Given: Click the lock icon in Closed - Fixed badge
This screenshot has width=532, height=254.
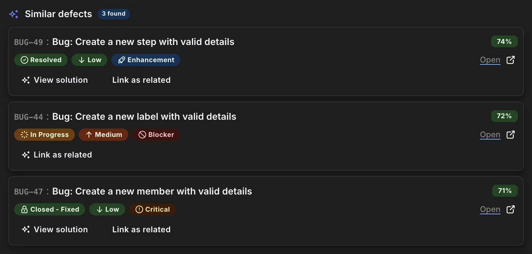Looking at the screenshot, I should (24, 210).
